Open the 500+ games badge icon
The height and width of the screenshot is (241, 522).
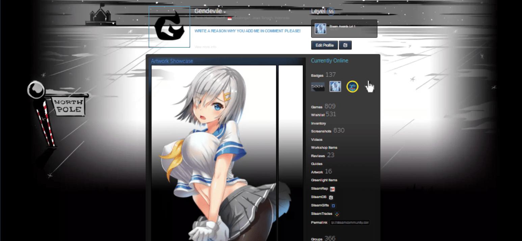click(x=318, y=87)
